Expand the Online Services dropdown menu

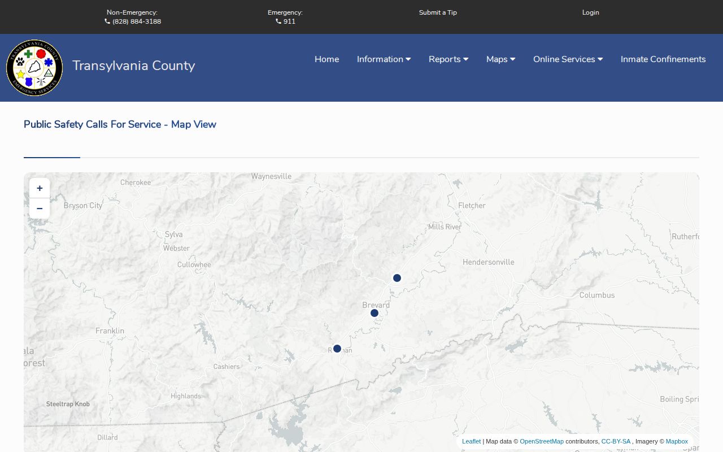tap(568, 59)
